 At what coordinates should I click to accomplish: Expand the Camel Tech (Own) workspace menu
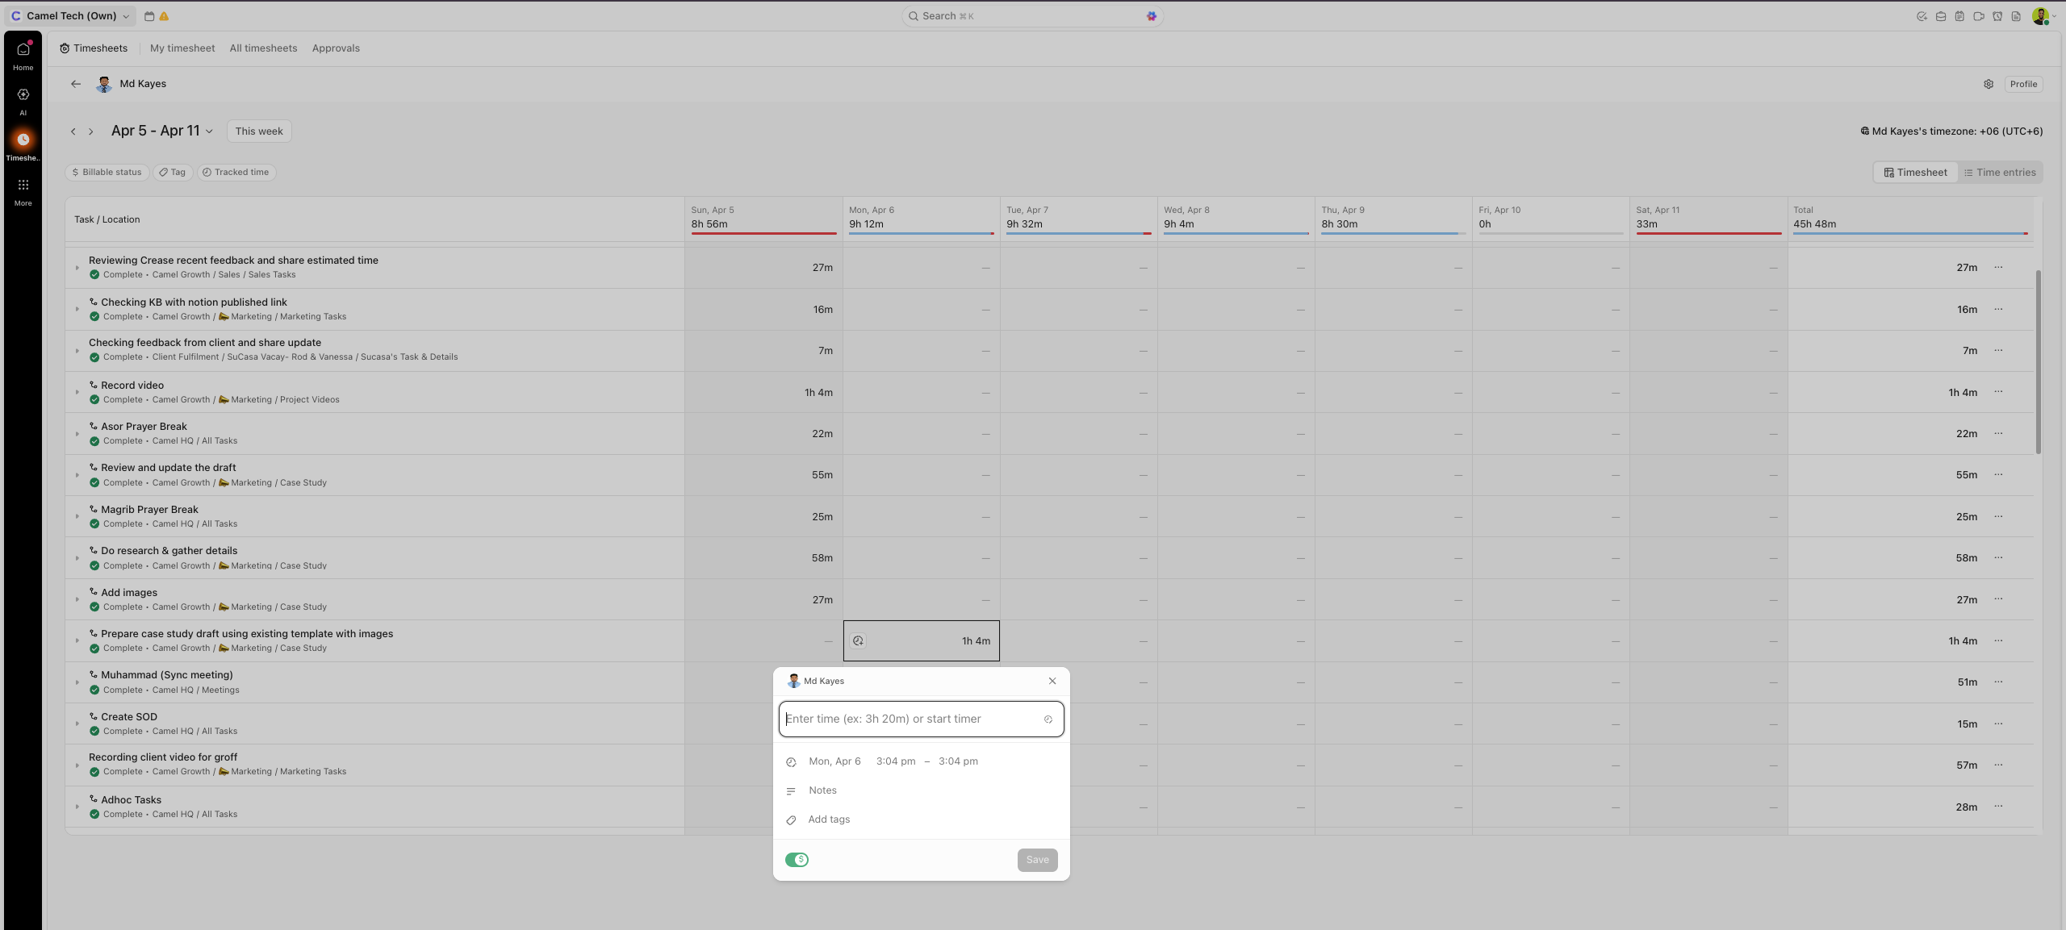(x=71, y=16)
